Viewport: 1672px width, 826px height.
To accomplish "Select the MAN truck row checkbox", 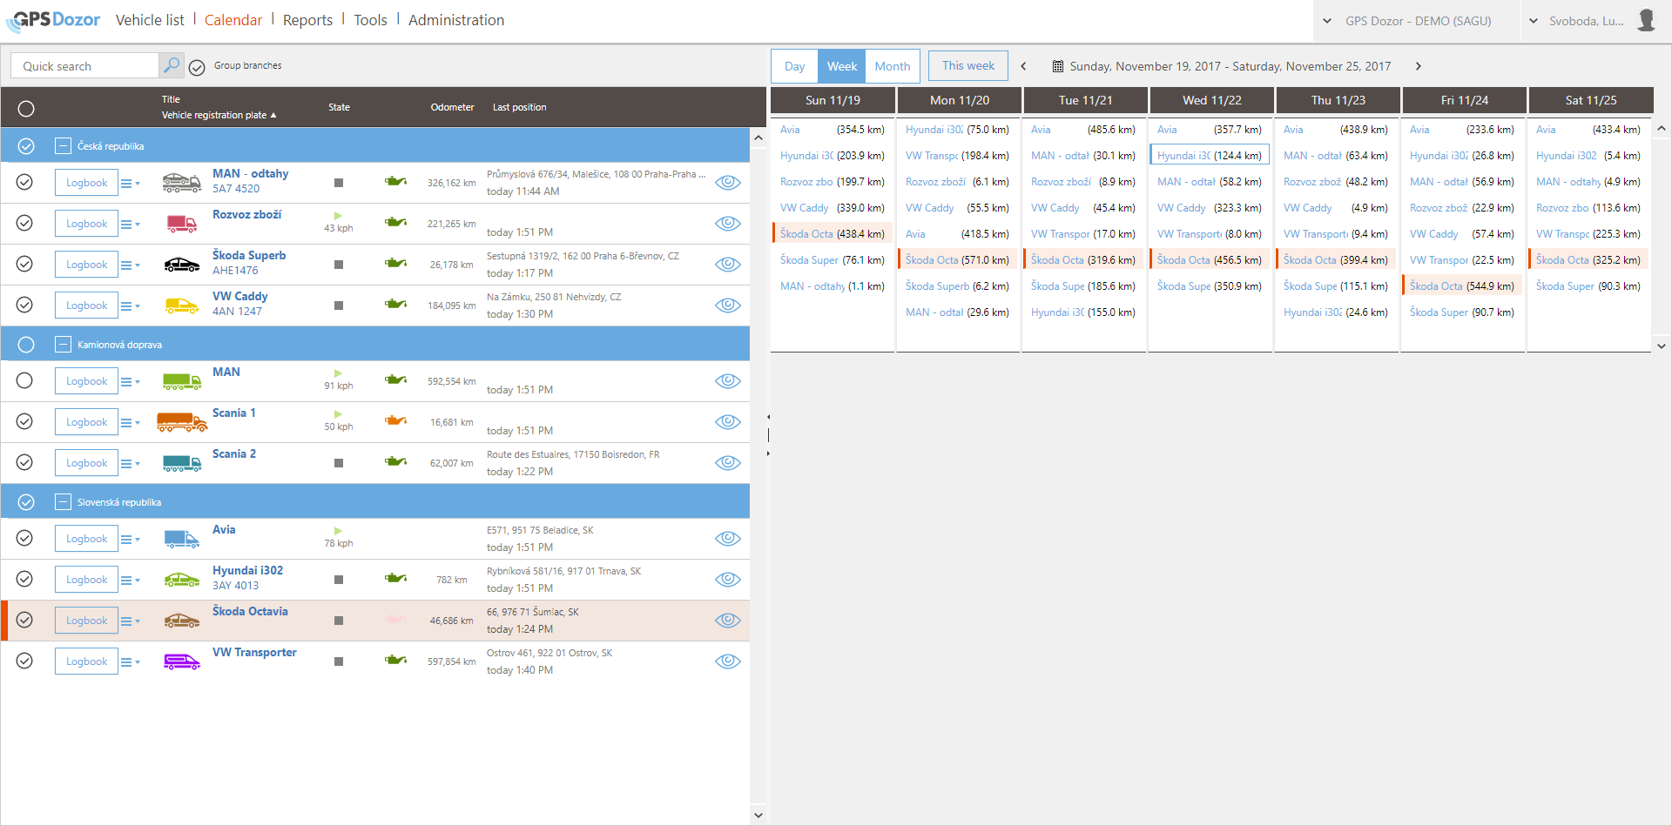I will [x=25, y=381].
